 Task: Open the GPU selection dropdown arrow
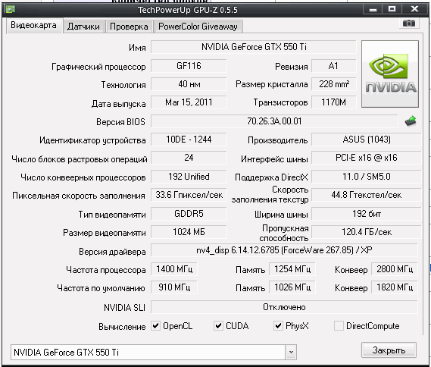click(291, 352)
